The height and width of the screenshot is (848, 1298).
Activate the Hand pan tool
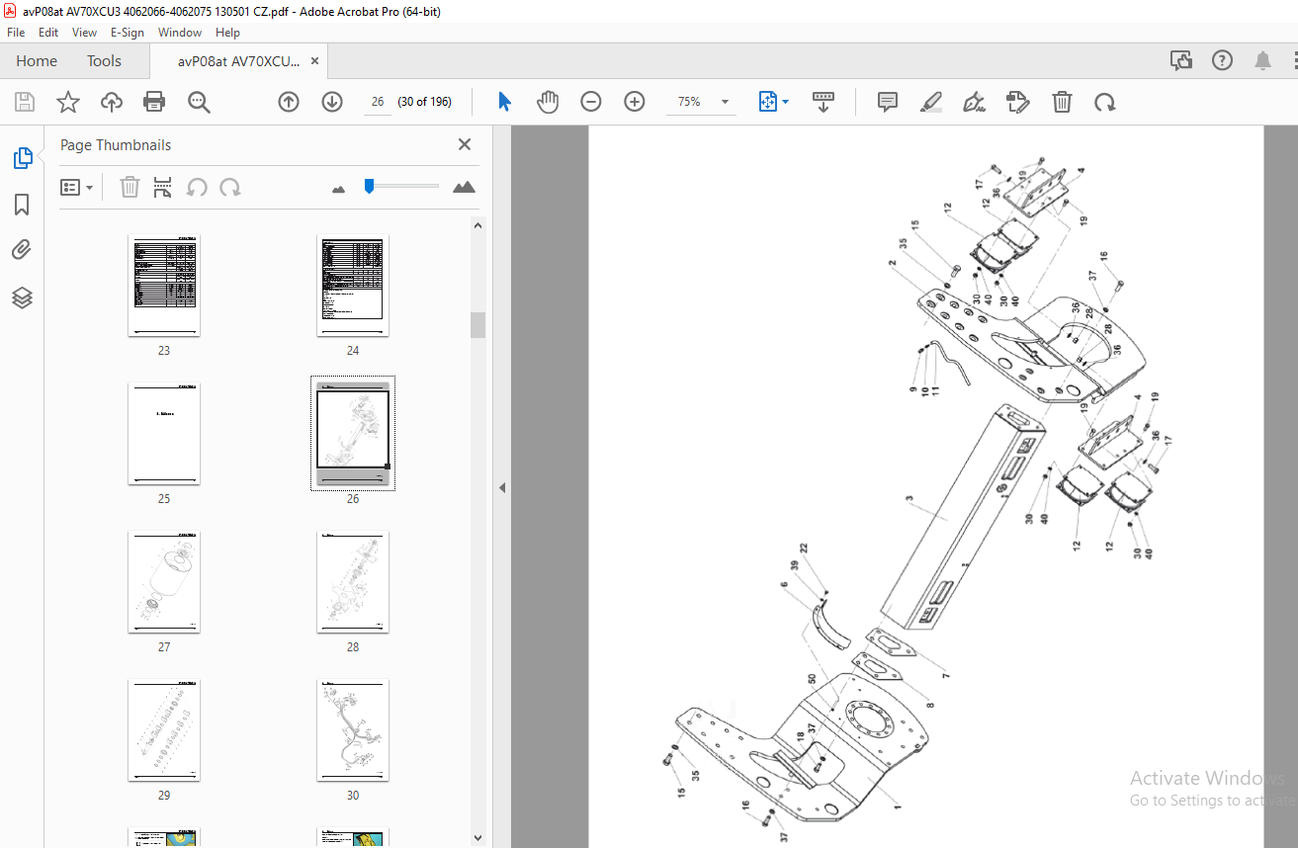(x=548, y=102)
